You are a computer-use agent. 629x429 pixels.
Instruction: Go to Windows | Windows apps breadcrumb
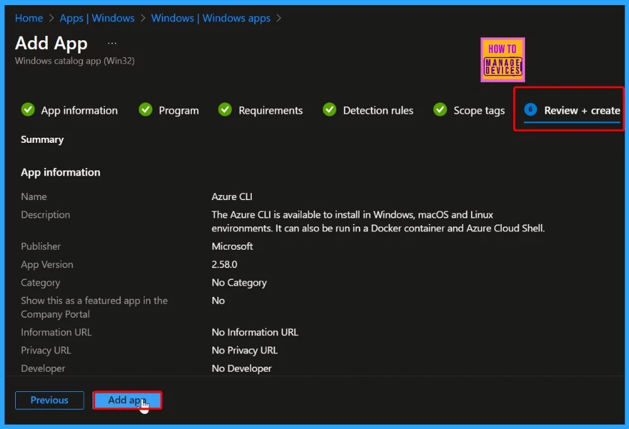(210, 18)
